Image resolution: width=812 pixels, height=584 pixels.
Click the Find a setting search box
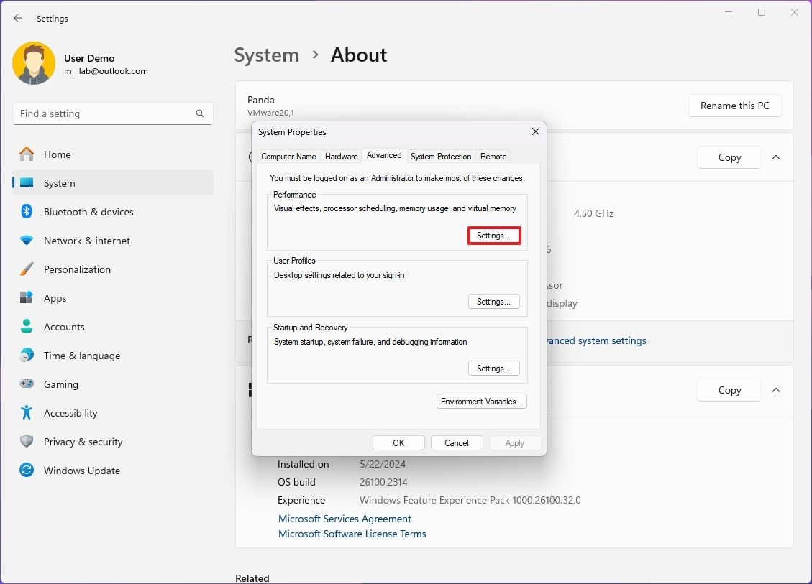pyautogui.click(x=113, y=113)
